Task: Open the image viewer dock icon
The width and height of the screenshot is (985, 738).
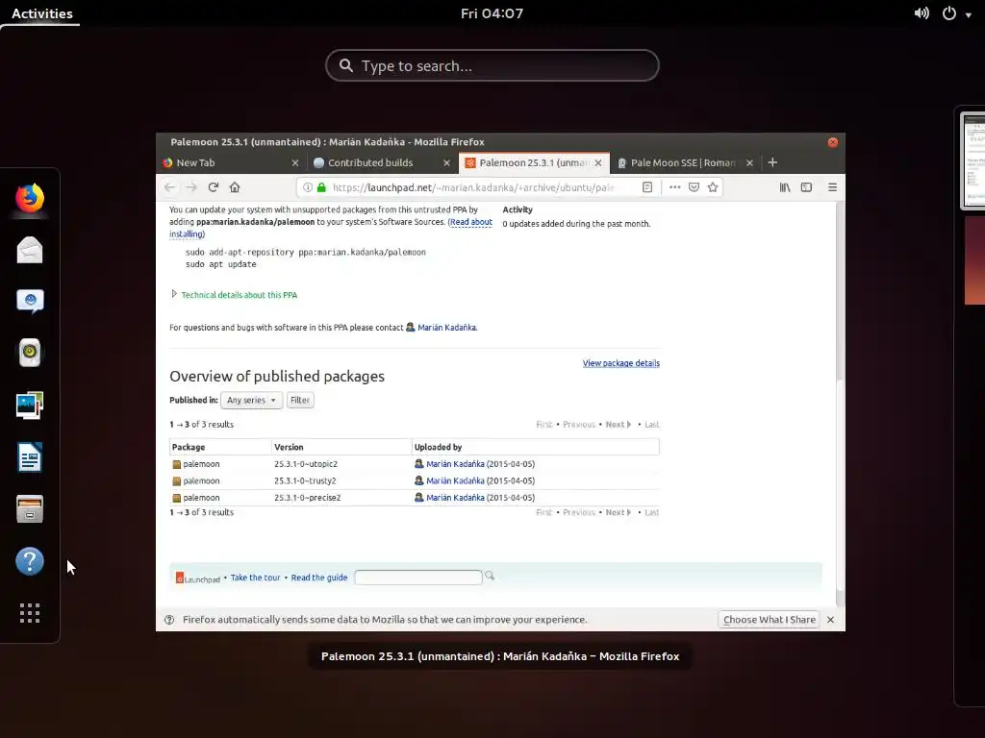Action: click(30, 405)
